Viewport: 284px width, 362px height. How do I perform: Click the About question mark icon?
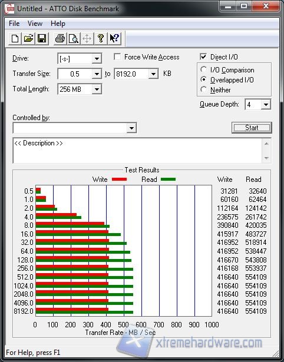pyautogui.click(x=101, y=38)
